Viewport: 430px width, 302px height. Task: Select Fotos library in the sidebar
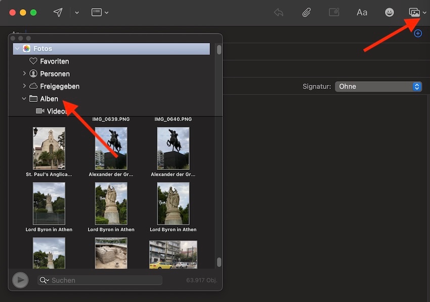coord(42,49)
